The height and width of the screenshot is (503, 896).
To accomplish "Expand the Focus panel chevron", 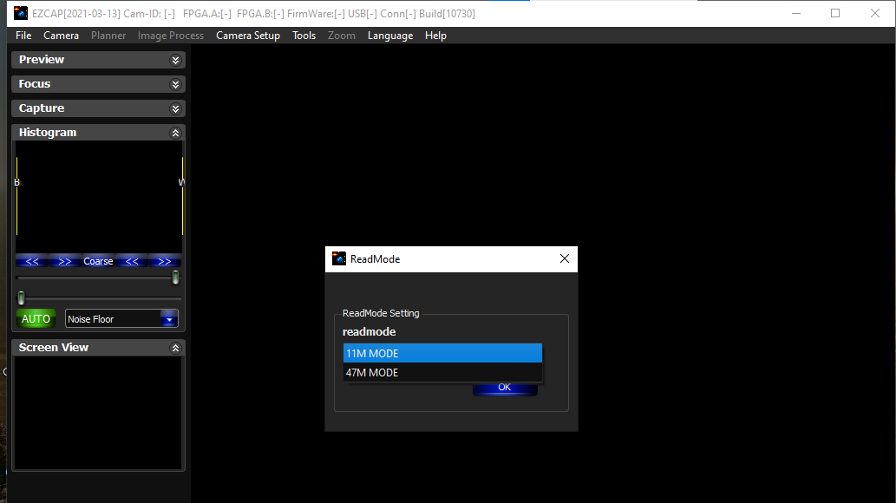I will (x=175, y=85).
